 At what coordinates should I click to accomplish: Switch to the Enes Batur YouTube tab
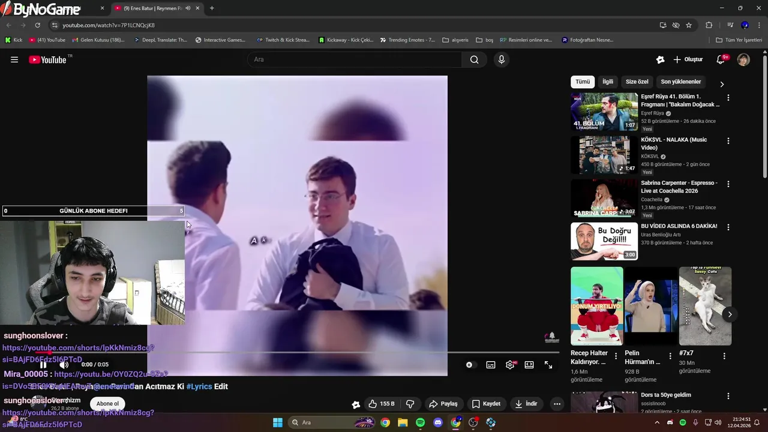(157, 8)
